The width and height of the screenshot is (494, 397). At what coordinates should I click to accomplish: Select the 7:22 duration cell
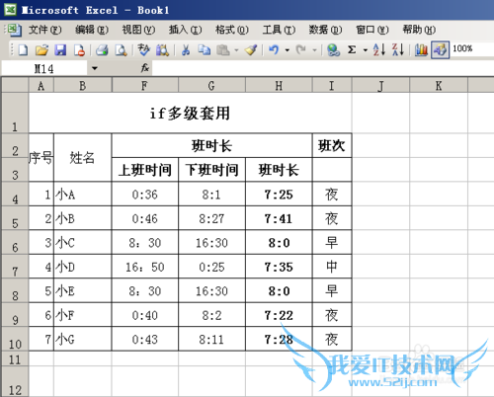click(279, 315)
